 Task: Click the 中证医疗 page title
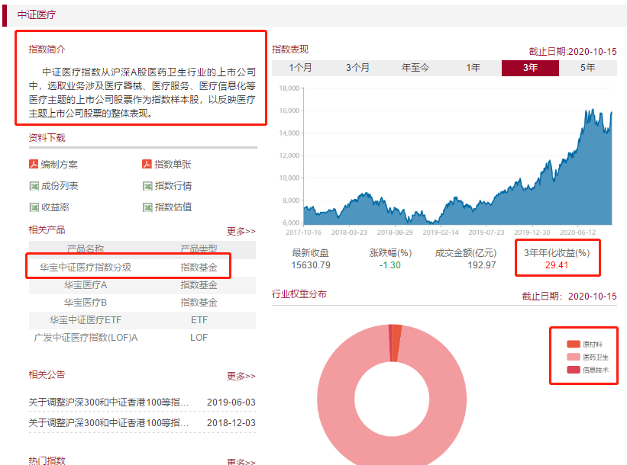click(x=37, y=14)
